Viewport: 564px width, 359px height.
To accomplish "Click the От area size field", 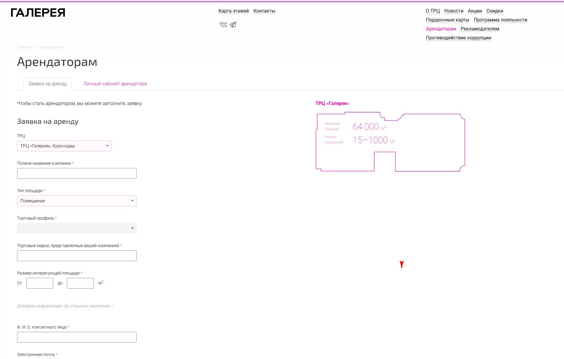I will pyautogui.click(x=40, y=283).
